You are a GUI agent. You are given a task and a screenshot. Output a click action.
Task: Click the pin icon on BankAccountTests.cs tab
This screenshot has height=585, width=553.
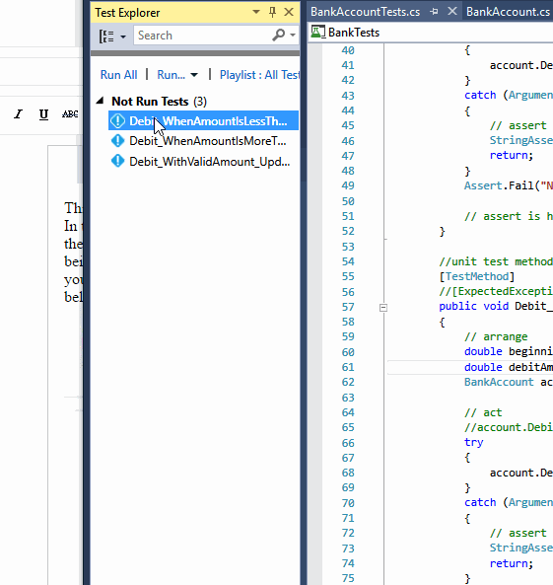coord(434,12)
